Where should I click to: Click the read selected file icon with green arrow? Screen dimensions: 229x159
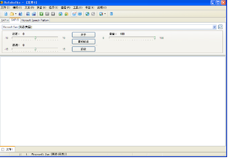[x=66, y=14]
